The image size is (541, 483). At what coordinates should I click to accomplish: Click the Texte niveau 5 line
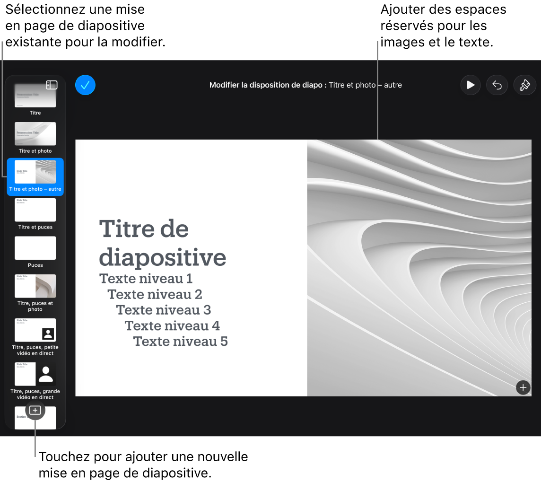[181, 342]
